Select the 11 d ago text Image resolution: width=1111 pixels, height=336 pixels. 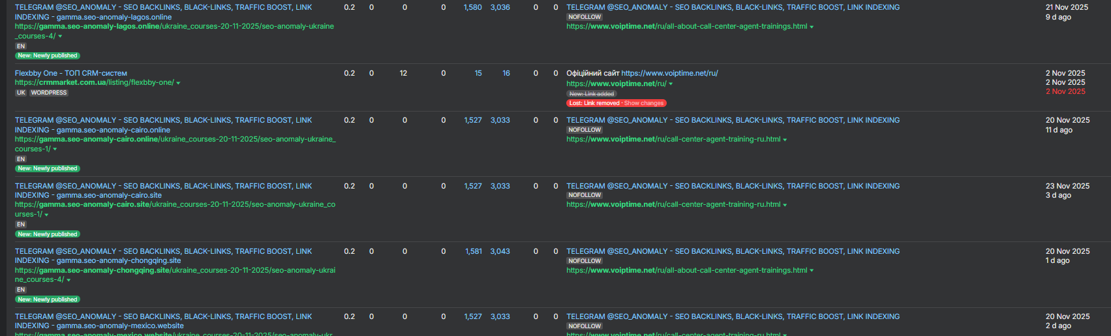[x=1059, y=130]
